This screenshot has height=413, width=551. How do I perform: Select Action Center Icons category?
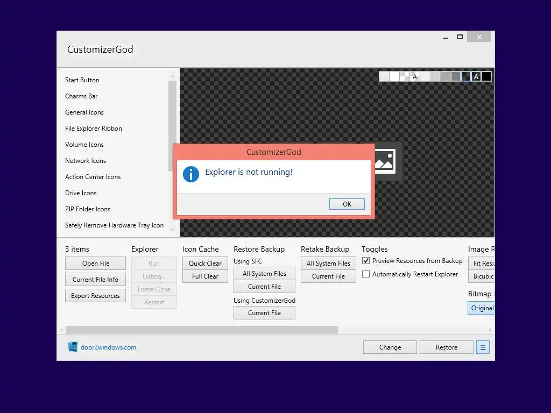[93, 177]
